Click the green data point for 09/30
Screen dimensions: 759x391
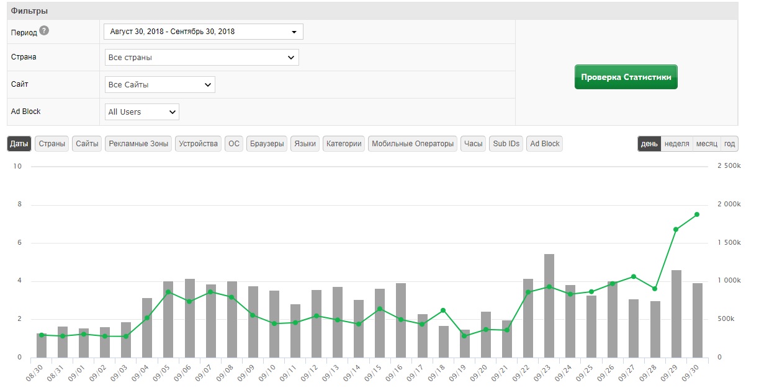tap(696, 214)
